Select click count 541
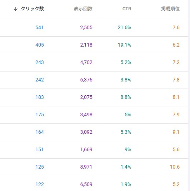The width and height of the screenshot is (190, 191). coord(40,27)
